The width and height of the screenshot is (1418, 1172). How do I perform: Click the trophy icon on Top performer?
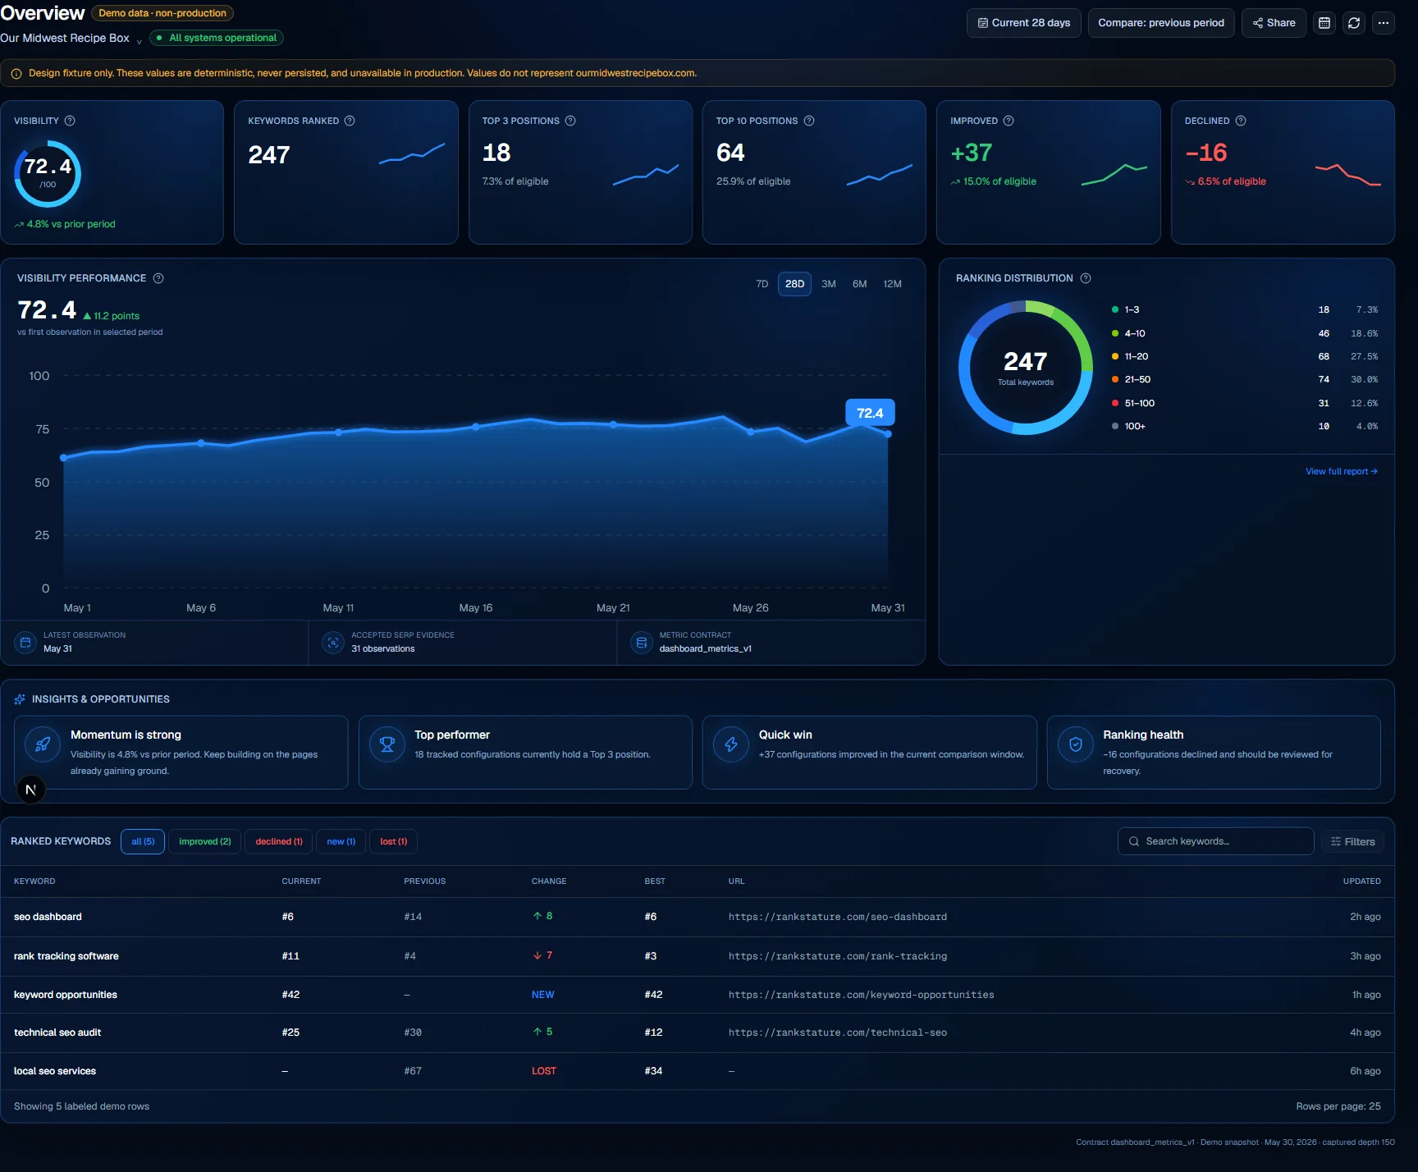(x=387, y=744)
